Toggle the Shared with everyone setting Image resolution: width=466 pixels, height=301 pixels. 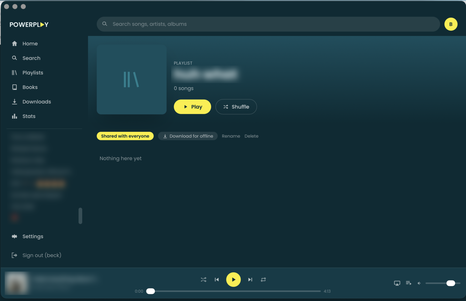pos(125,136)
